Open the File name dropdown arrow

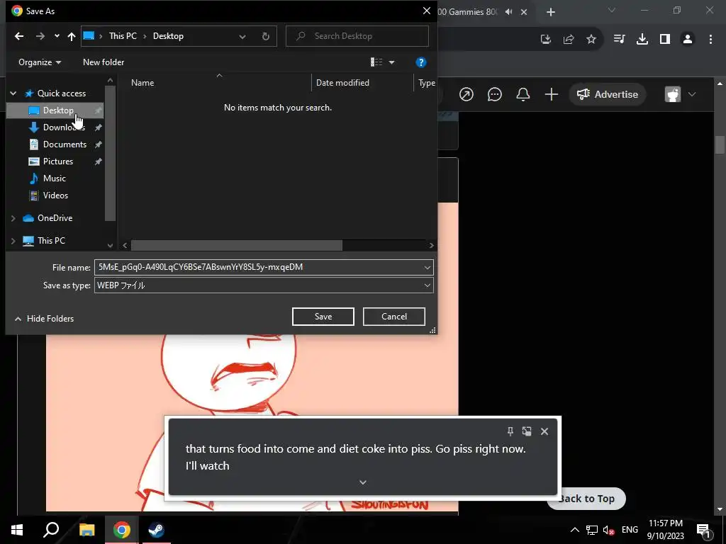point(428,267)
